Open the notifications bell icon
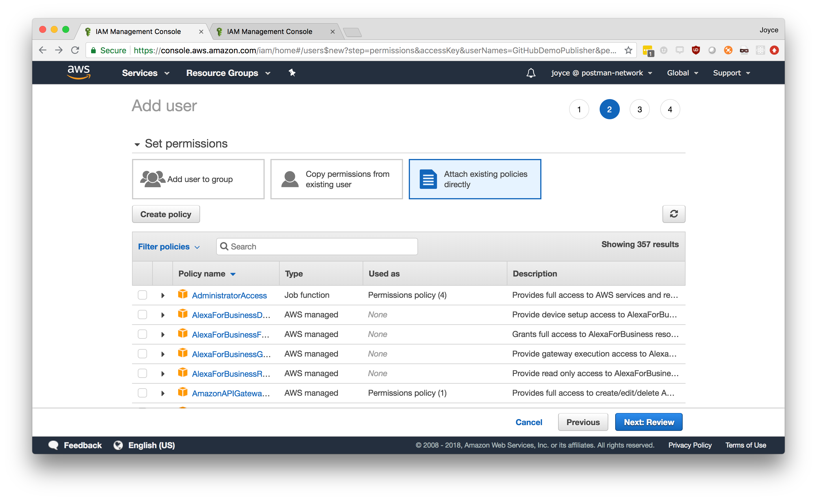 coord(531,73)
